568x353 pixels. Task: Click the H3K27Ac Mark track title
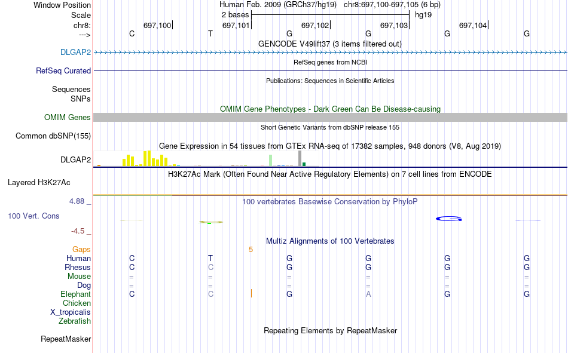point(330,174)
